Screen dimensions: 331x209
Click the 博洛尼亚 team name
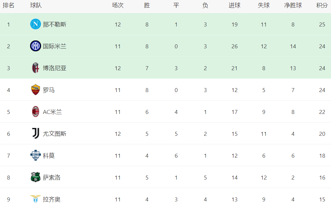(54, 68)
